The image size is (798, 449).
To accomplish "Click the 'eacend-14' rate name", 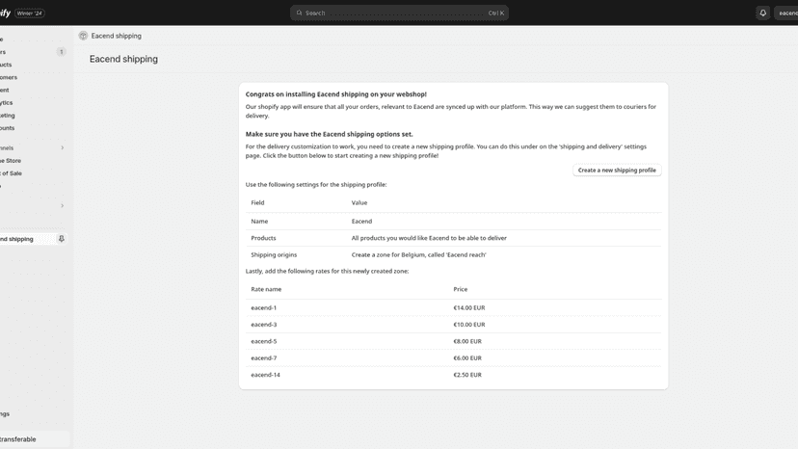I will pos(265,375).
